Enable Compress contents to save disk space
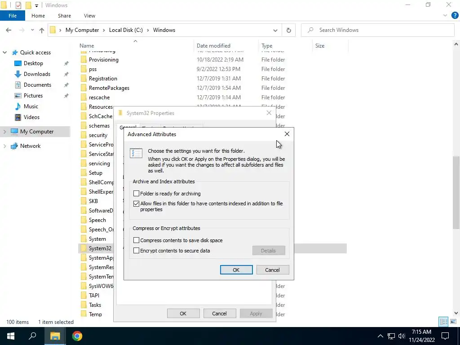This screenshot has height=345, width=460. pyautogui.click(x=136, y=240)
